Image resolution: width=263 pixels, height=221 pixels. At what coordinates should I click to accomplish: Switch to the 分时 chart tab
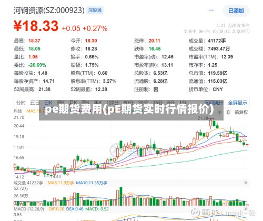pos(21,103)
